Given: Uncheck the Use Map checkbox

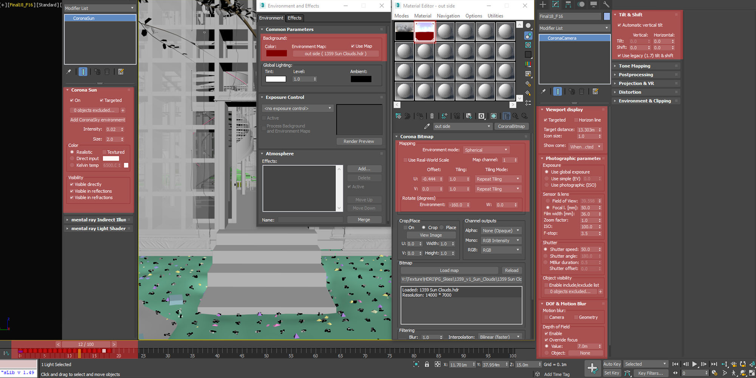Looking at the screenshot, I should point(353,46).
